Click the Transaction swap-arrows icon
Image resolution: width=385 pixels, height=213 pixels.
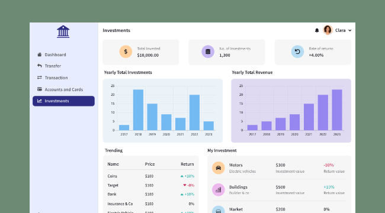click(40, 78)
